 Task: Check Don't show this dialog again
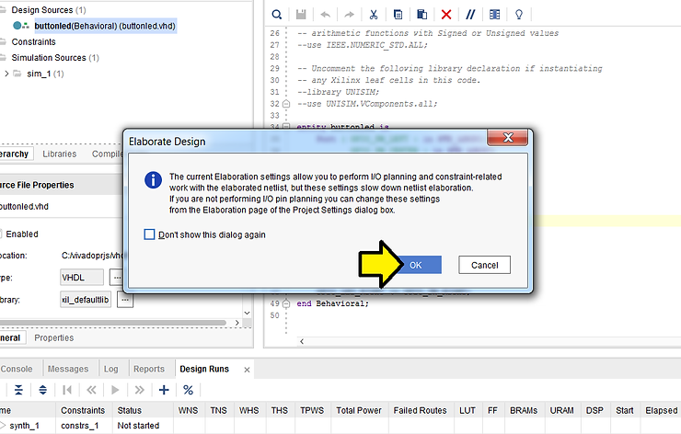coord(149,234)
